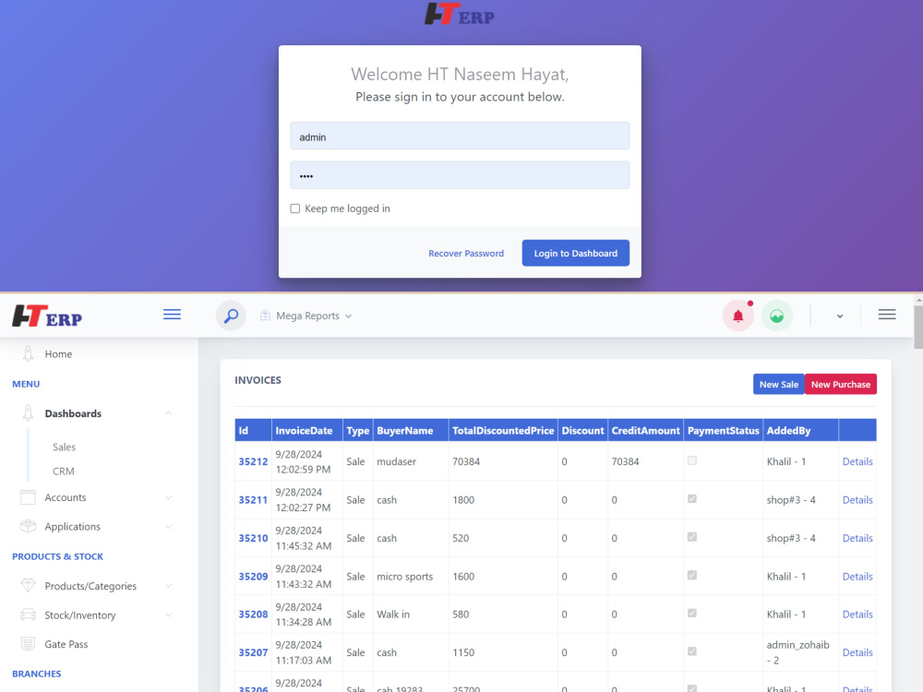Expand Products/Categories menu chevron

click(168, 586)
